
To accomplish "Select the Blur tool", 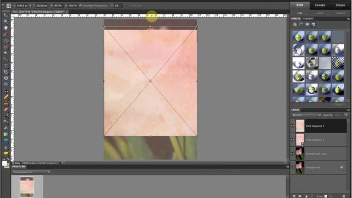I will tap(5, 147).
